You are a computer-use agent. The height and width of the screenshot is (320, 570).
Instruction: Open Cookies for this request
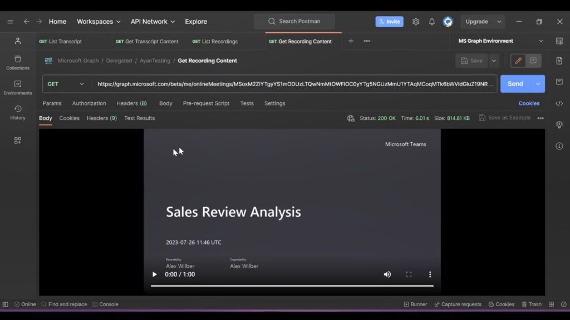528,103
